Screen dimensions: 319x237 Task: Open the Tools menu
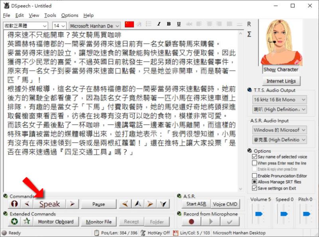pos(50,16)
